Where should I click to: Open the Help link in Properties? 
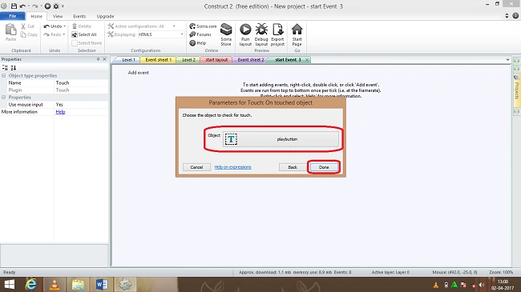click(x=60, y=112)
